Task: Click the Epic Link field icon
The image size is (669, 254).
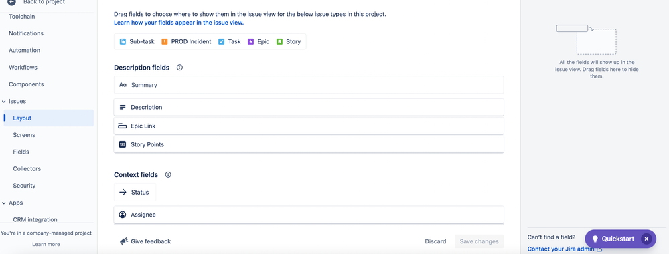Action: tap(123, 126)
